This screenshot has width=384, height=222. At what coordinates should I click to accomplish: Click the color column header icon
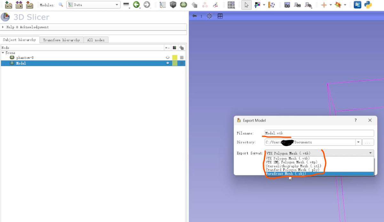tap(175, 48)
